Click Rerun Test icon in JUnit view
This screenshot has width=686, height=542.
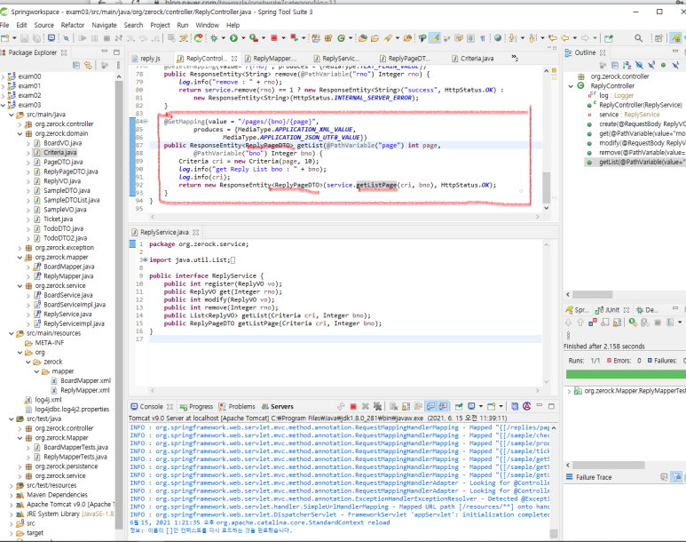633,323
